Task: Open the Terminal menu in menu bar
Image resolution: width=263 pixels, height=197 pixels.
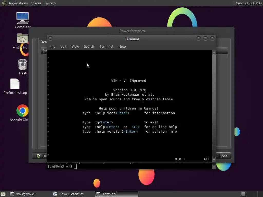Action: (x=106, y=47)
